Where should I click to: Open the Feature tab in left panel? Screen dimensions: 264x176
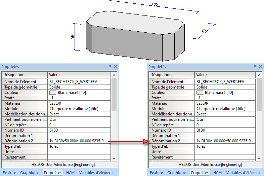[9, 173]
